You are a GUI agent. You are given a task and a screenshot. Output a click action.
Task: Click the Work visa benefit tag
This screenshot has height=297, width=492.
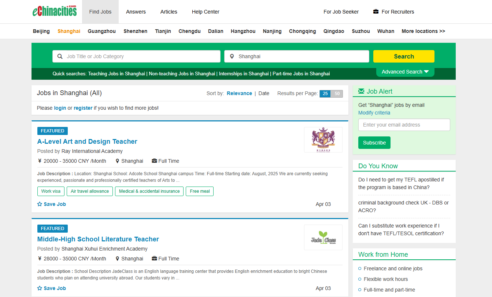click(51, 191)
